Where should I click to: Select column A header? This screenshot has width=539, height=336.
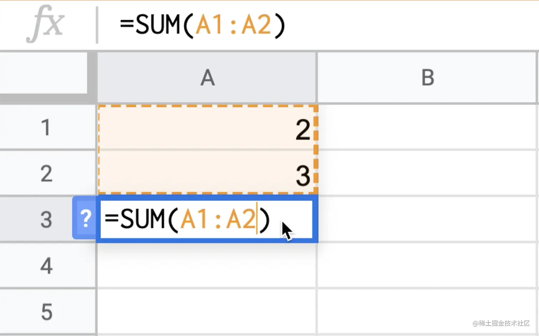(x=207, y=77)
